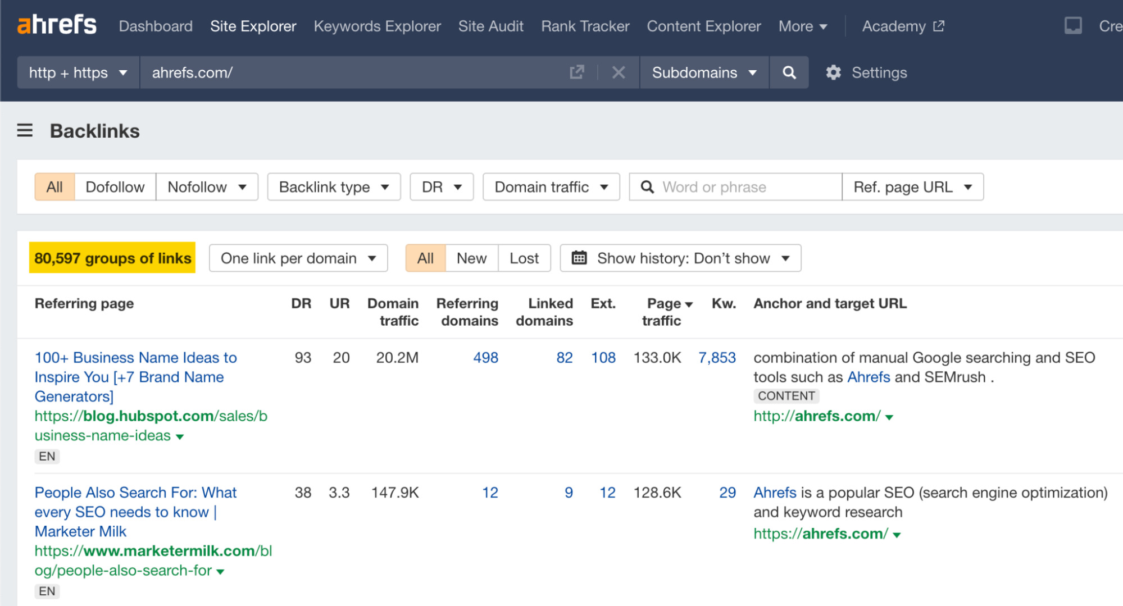Image resolution: width=1123 pixels, height=606 pixels.
Task: Click the screen icon at top right
Action: tap(1073, 25)
